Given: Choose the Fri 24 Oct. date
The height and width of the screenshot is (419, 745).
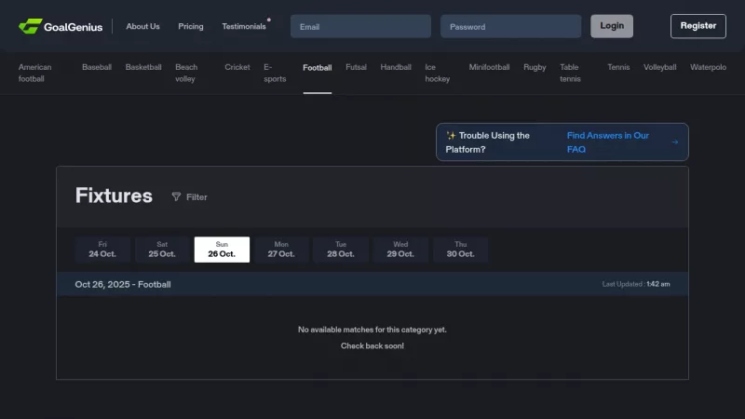Looking at the screenshot, I should click(x=102, y=250).
